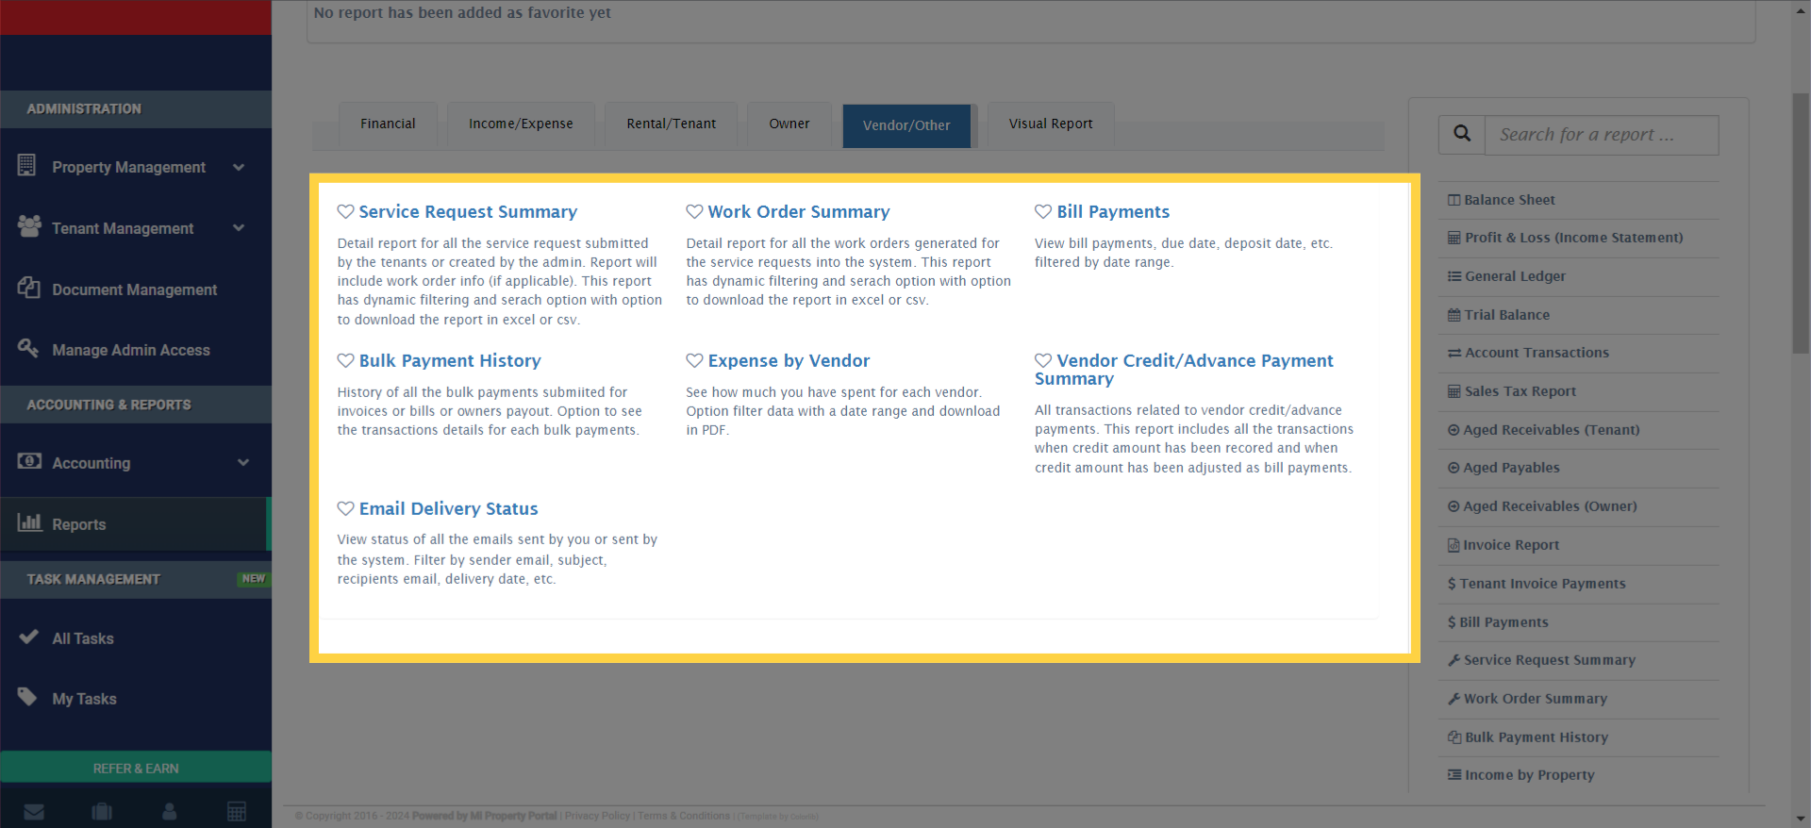Click the My Tasks tag icon

pos(27,697)
